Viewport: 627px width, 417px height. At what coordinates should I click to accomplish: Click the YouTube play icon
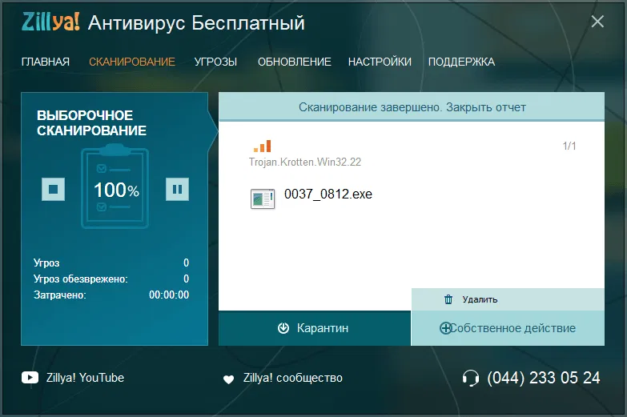click(30, 378)
